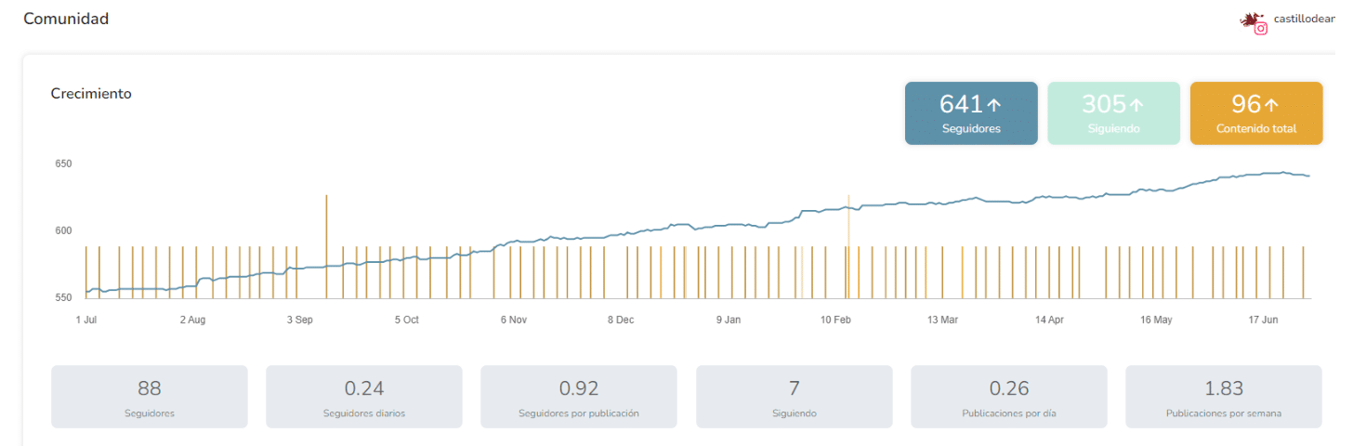Screen dimensions: 1366x446
Task: Select the 1.83 Publicaciones por semana card
Action: [1223, 397]
